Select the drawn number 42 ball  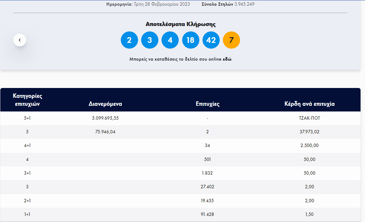pyautogui.click(x=211, y=40)
